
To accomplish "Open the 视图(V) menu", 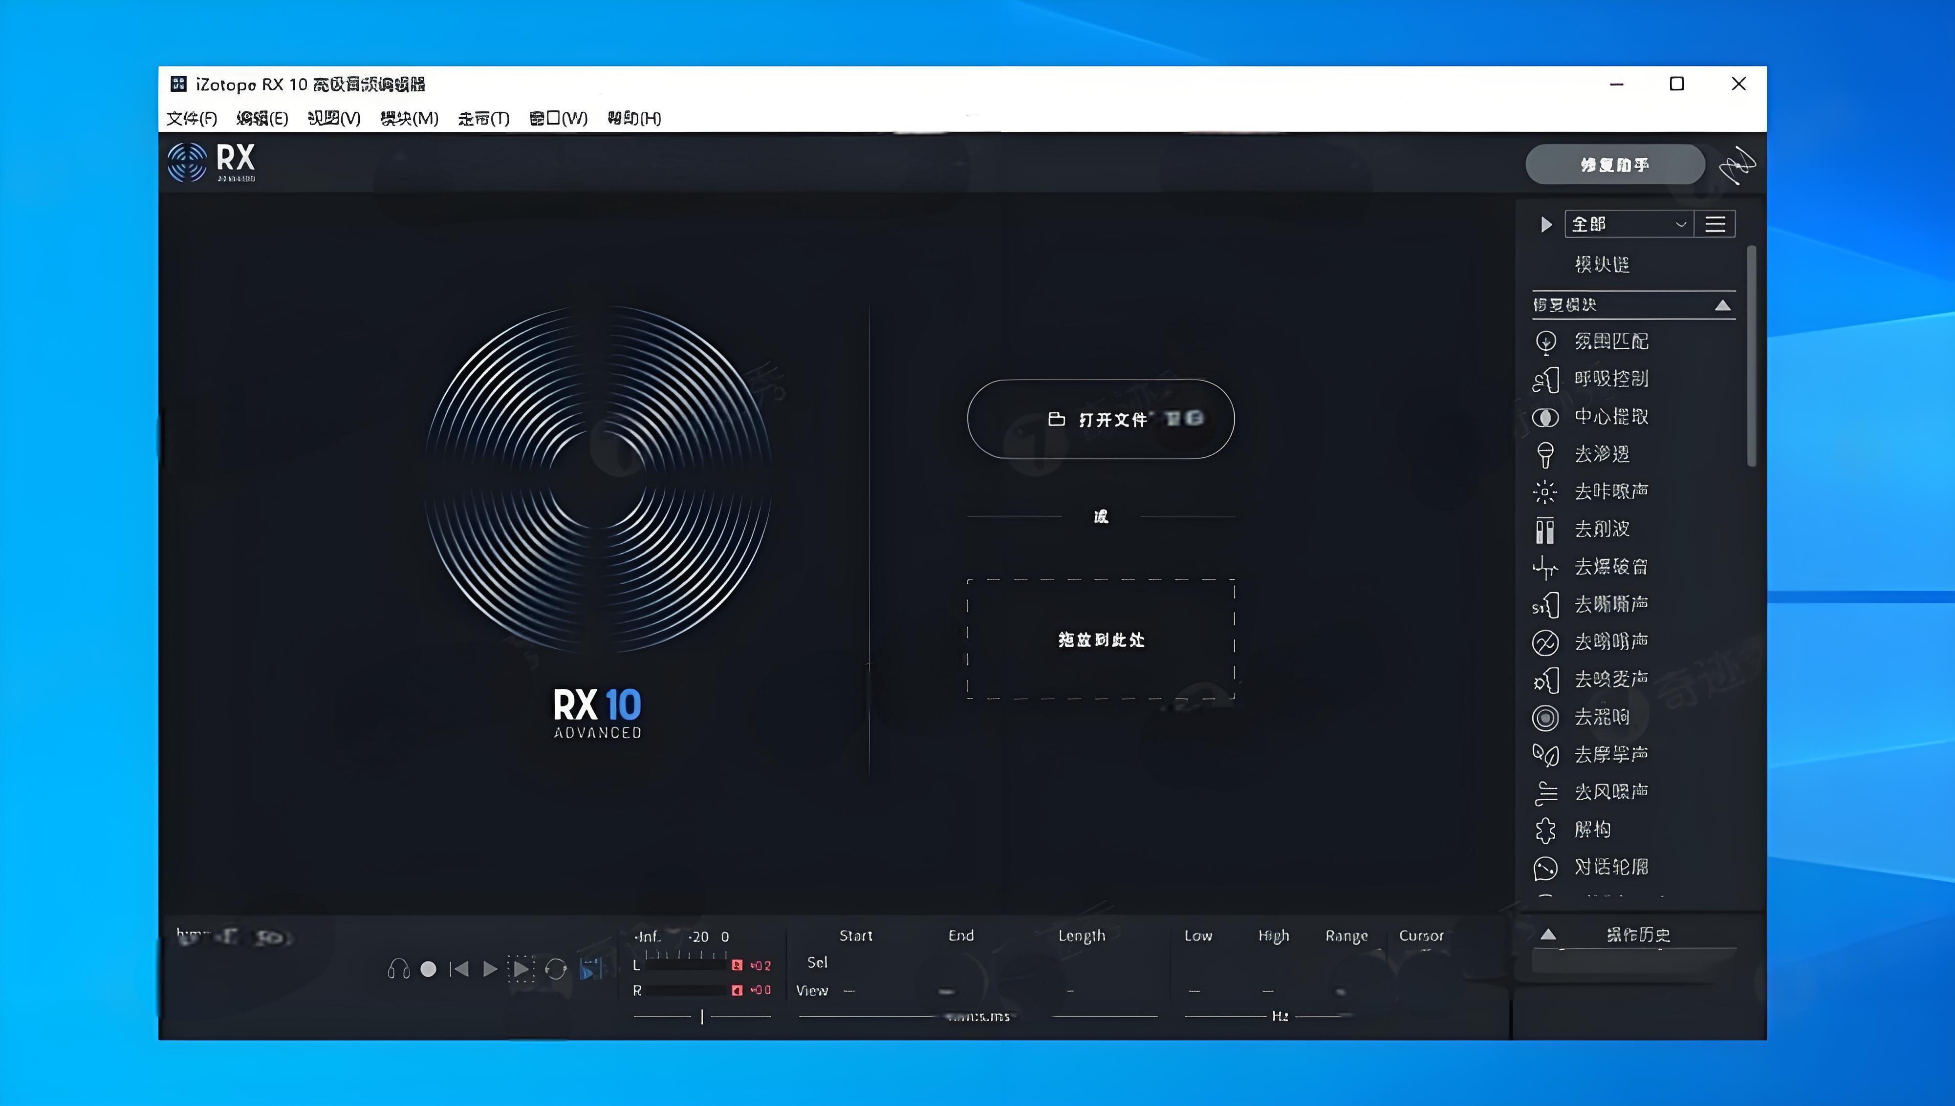I will click(334, 119).
